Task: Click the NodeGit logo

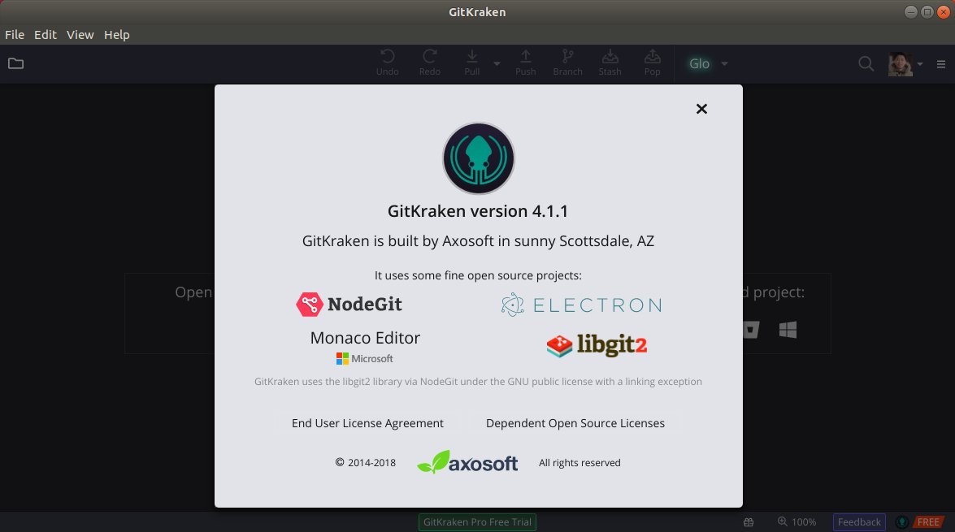Action: (x=349, y=304)
